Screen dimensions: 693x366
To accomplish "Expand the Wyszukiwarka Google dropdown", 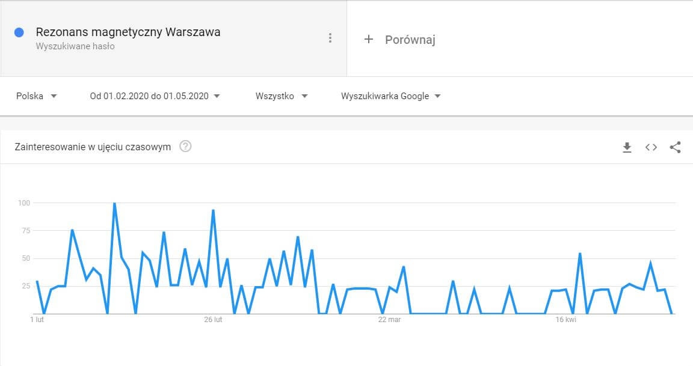I will pyautogui.click(x=390, y=96).
